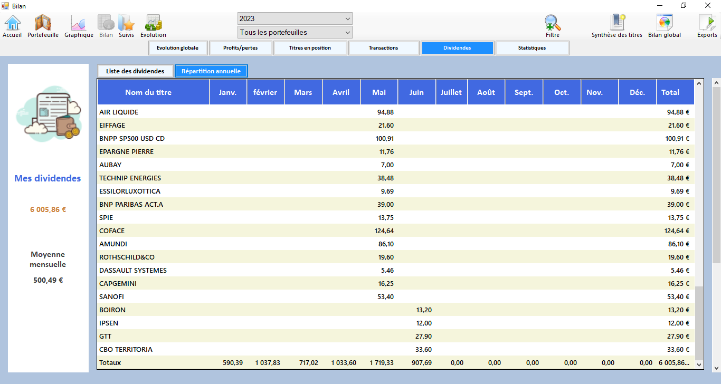Switch to Titres en position tab
Viewport: 721px width, 384px height.
coord(310,48)
